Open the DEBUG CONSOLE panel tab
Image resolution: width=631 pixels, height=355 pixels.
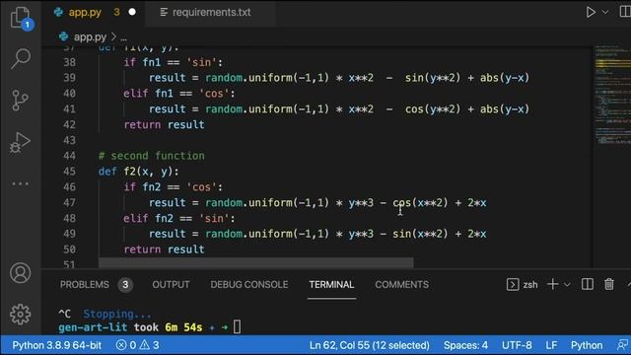[249, 285]
